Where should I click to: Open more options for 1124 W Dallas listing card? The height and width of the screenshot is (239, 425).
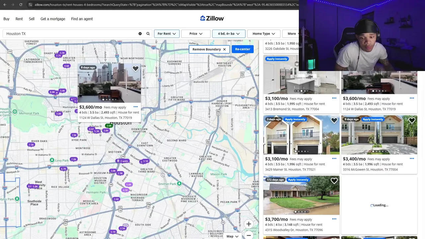point(412,98)
